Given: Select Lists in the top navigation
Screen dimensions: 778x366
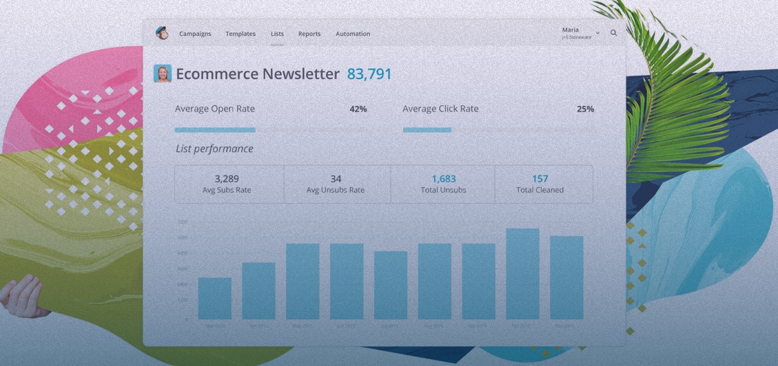Looking at the screenshot, I should (277, 34).
